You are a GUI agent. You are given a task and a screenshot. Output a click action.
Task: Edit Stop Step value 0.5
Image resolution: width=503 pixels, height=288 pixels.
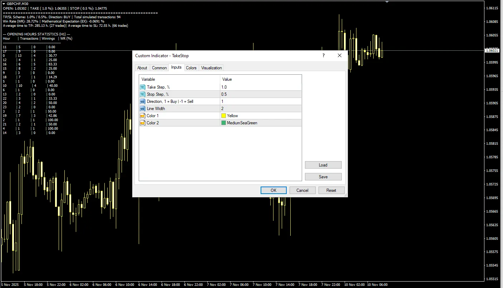261,94
